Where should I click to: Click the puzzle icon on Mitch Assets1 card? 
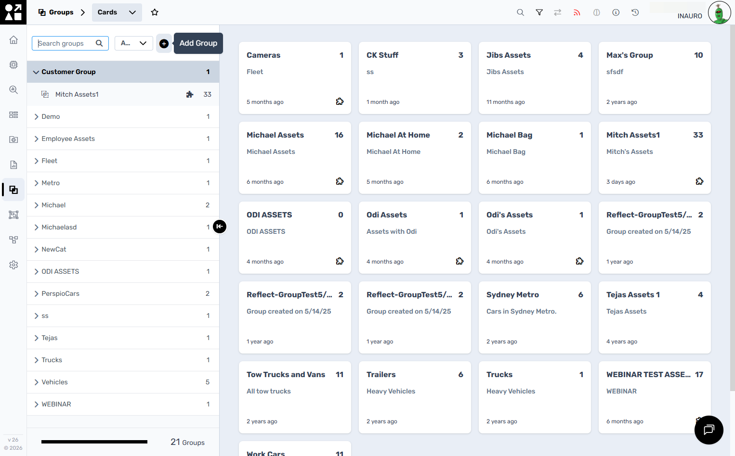[x=699, y=181]
